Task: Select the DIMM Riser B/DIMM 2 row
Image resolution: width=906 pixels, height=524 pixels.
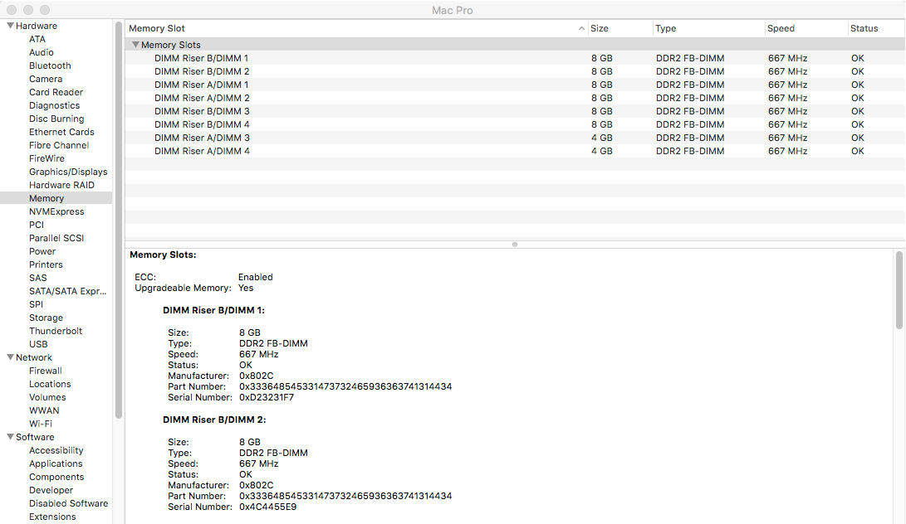Action: (515, 71)
